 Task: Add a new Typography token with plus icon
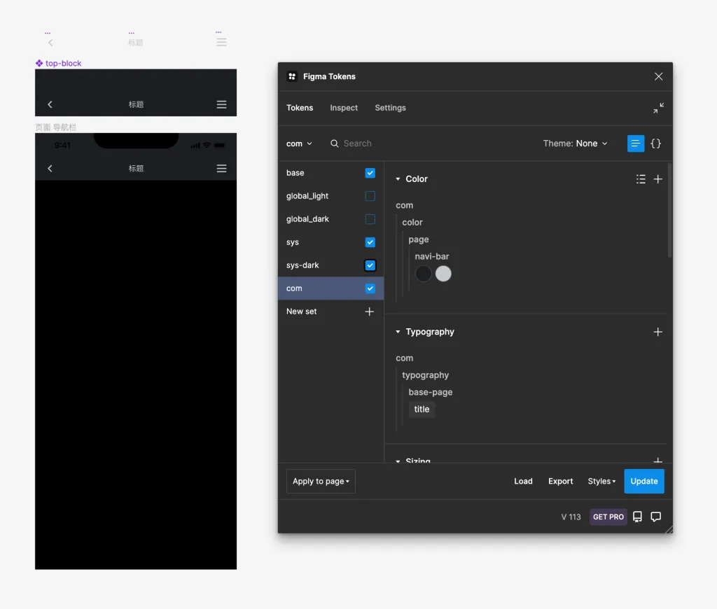click(x=657, y=332)
